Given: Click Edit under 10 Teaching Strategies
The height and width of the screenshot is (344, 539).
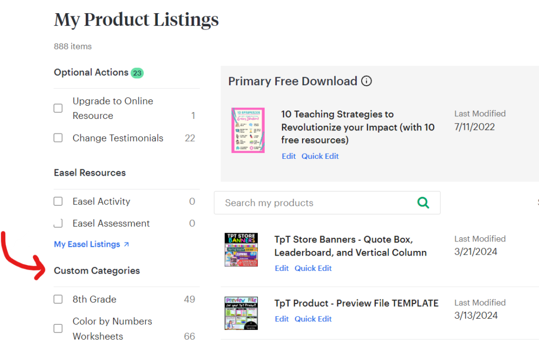Looking at the screenshot, I should tap(288, 156).
